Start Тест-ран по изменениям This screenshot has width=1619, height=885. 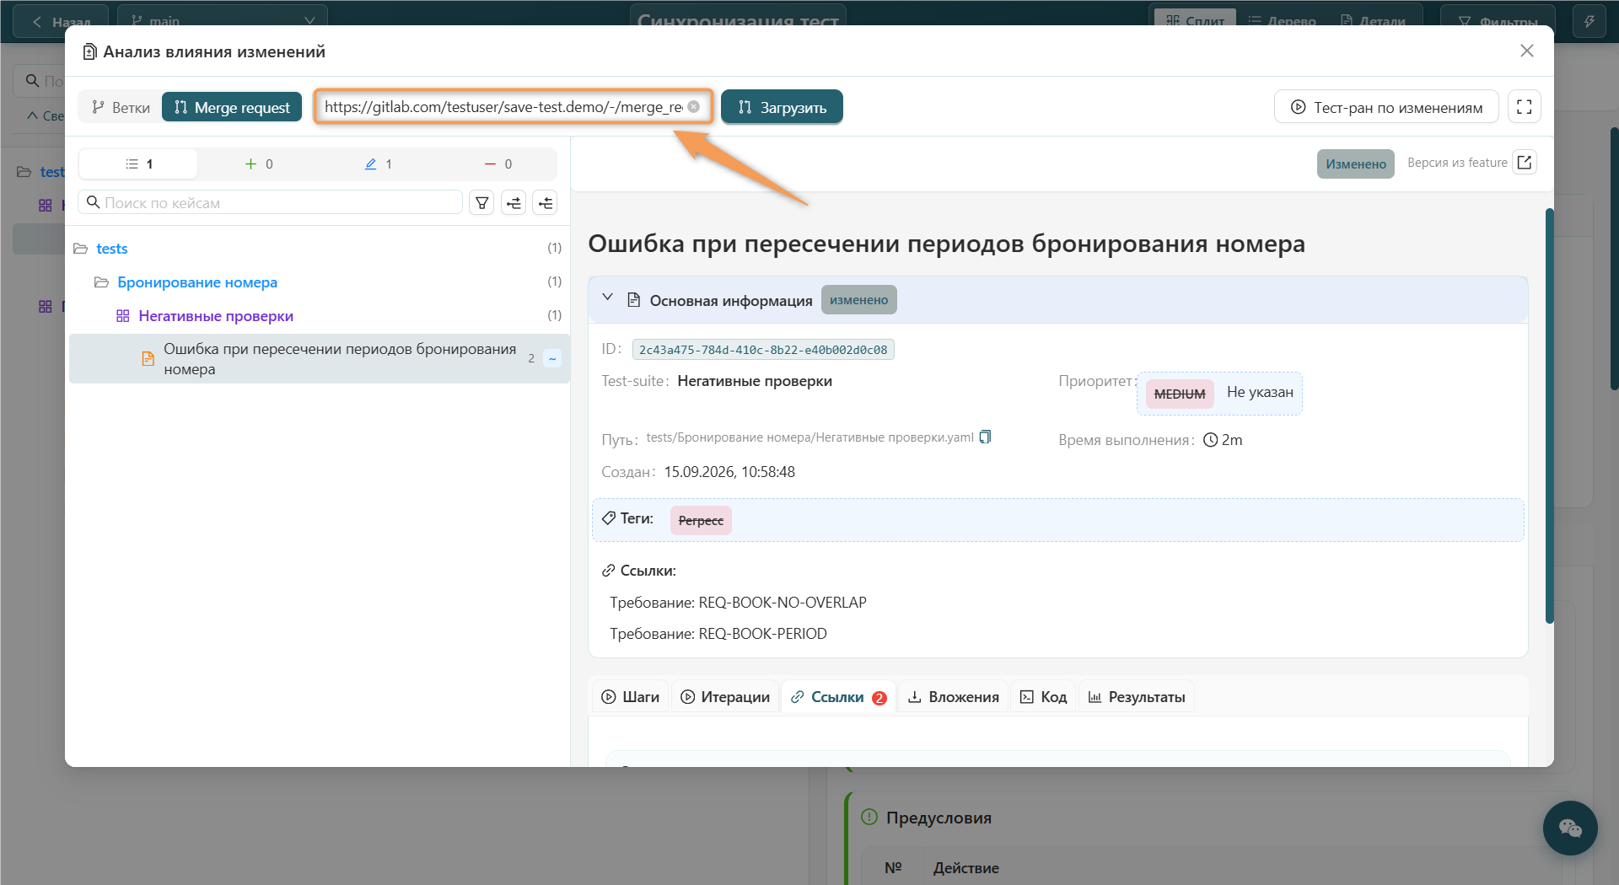(x=1386, y=107)
